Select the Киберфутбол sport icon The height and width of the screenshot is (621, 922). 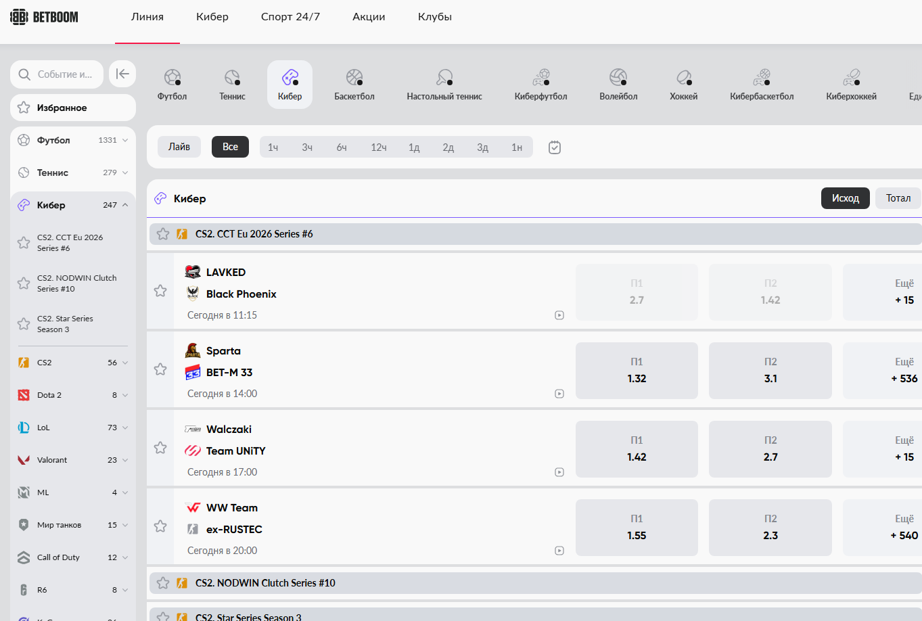tap(541, 85)
